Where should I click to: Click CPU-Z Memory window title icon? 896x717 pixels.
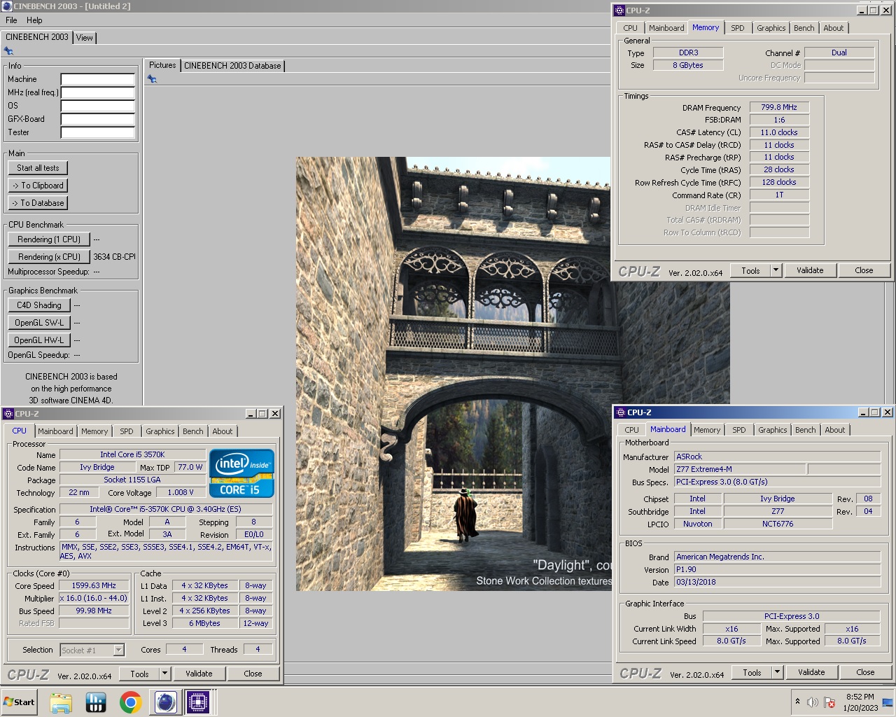click(x=619, y=11)
